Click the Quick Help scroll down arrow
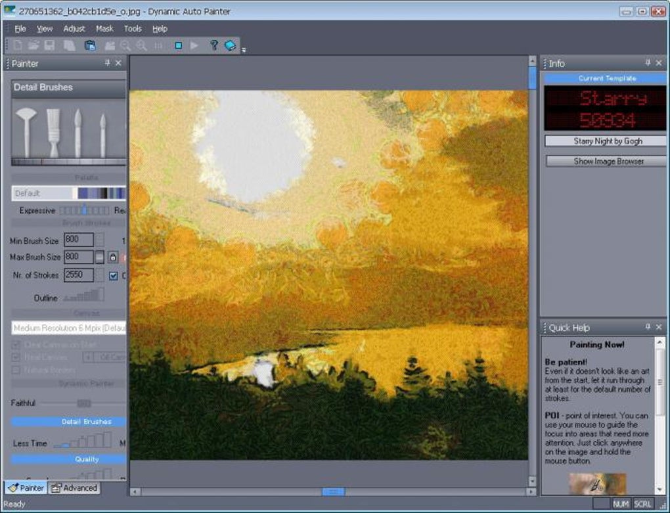 point(659,489)
